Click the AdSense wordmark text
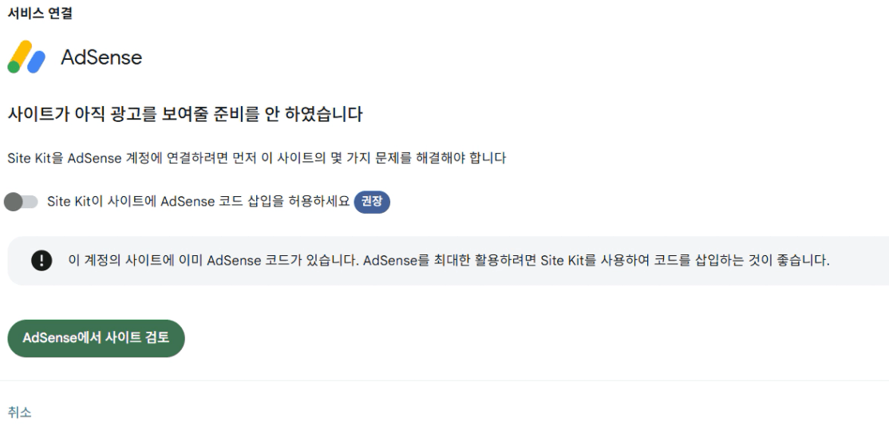This screenshot has width=889, height=437. point(101,57)
